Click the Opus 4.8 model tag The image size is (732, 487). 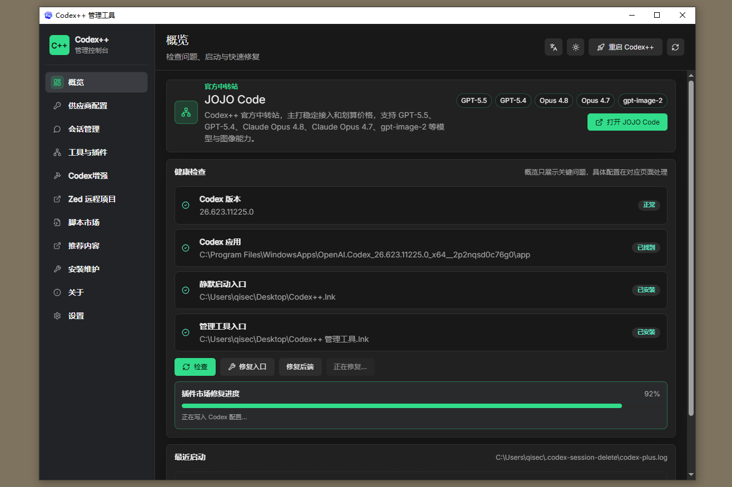tap(554, 101)
